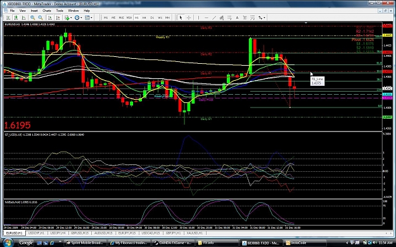Open the Arrows tool button
Image resolution: width=396 pixels, height=247 pixels.
point(260,18)
